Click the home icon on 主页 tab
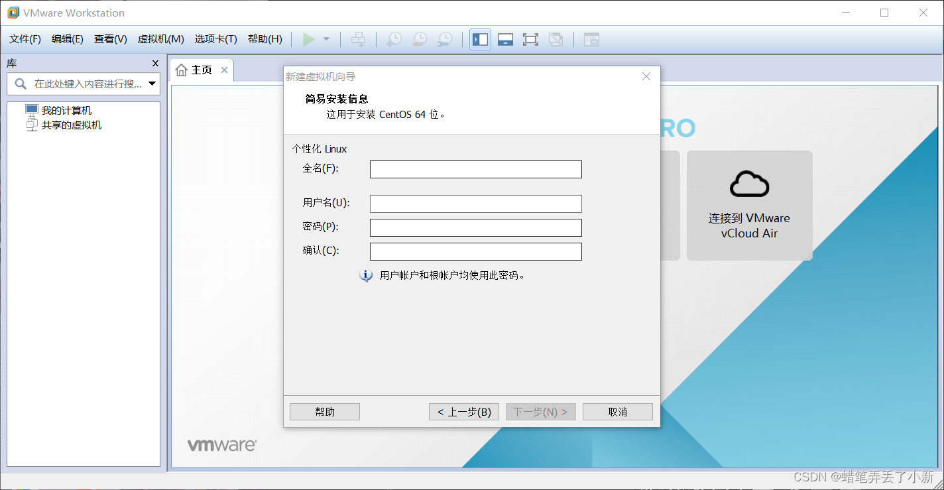The image size is (944, 490). point(182,70)
